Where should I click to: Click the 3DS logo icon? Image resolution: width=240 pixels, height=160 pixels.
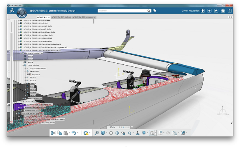[12, 10]
